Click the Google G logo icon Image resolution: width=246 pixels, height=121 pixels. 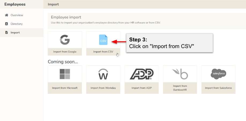pos(65,40)
